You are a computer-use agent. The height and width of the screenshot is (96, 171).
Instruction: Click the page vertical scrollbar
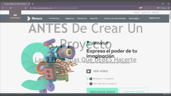tap(170, 52)
